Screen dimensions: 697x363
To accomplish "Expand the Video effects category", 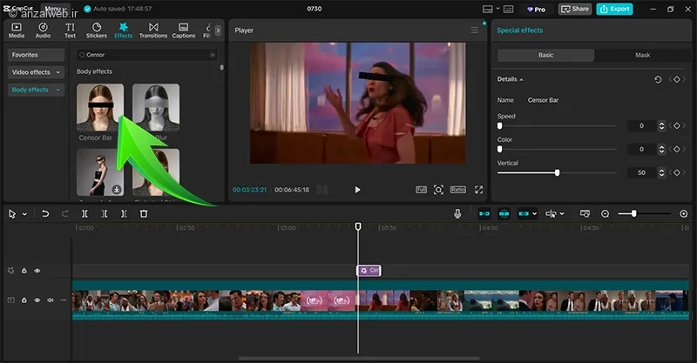I will (37, 72).
